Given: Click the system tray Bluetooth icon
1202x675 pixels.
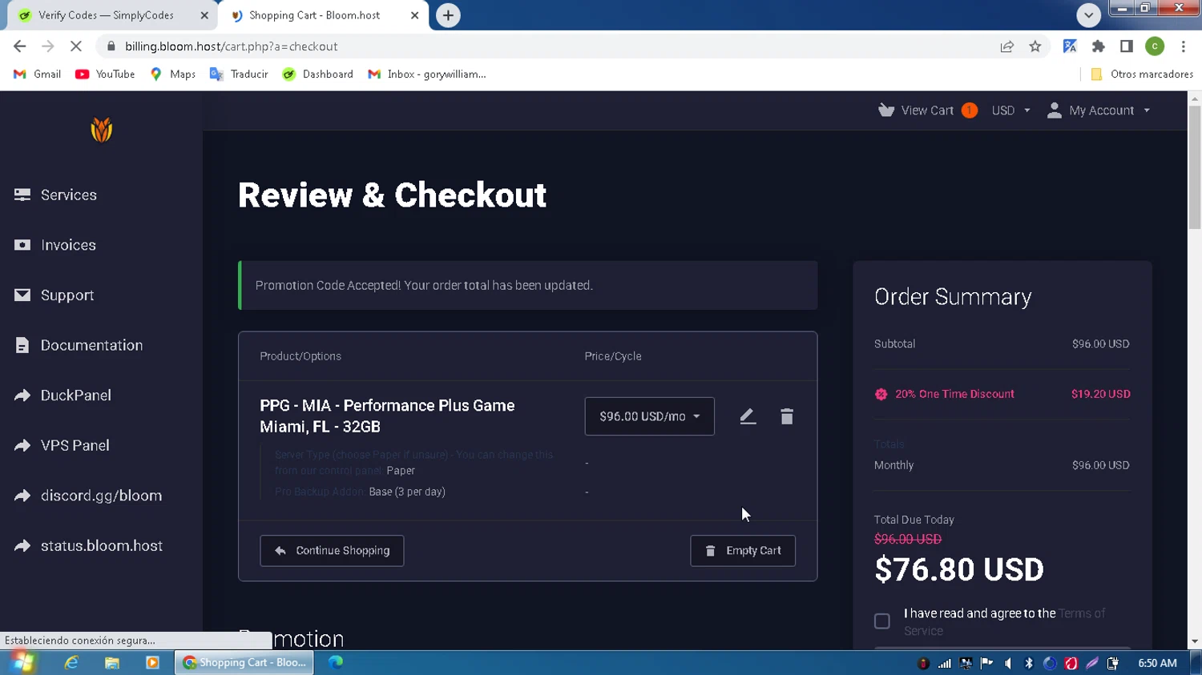Looking at the screenshot, I should [1029, 663].
